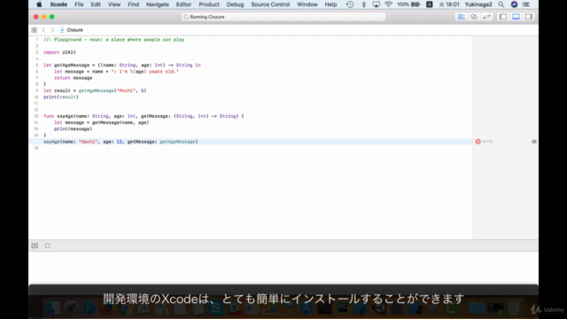Toggle the navigator panel
The height and width of the screenshot is (319, 567).
tap(503, 17)
